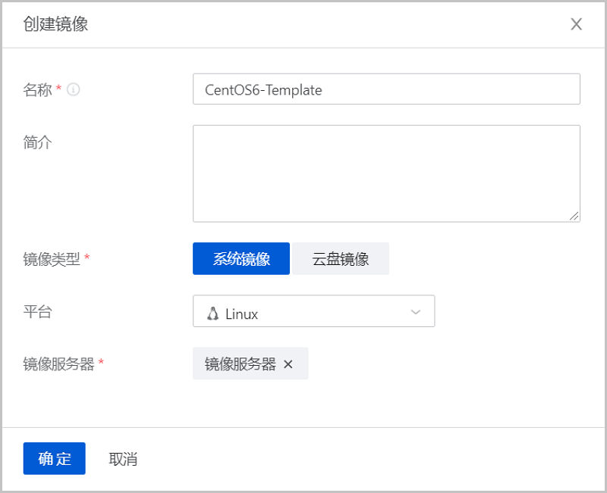Click the chevron arrow in 平台 selector

point(416,312)
